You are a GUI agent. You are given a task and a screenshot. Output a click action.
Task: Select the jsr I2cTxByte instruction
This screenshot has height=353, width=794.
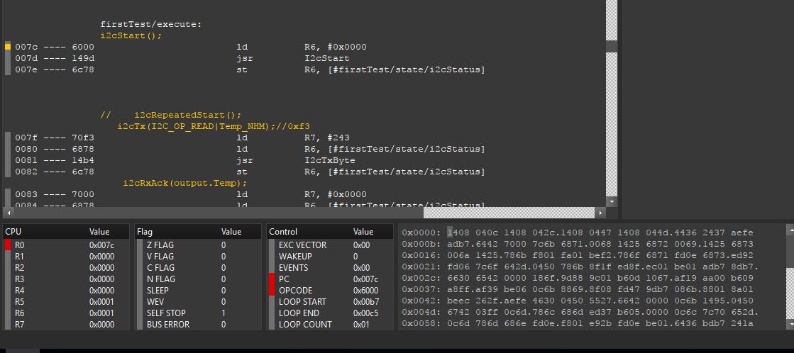pyautogui.click(x=296, y=160)
